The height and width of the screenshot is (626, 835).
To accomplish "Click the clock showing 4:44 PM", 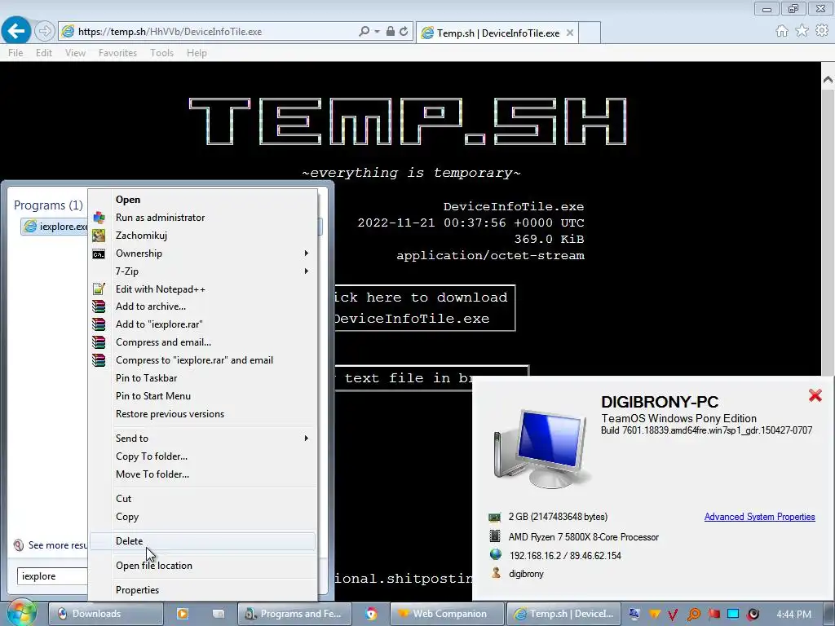I will click(794, 615).
